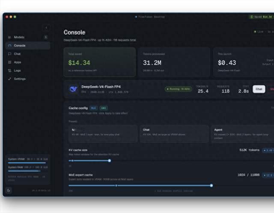Image resolution: width=274 pixels, height=213 pixels.
Task: Click the macOS green fullscreen button
Action: tap(15, 17)
